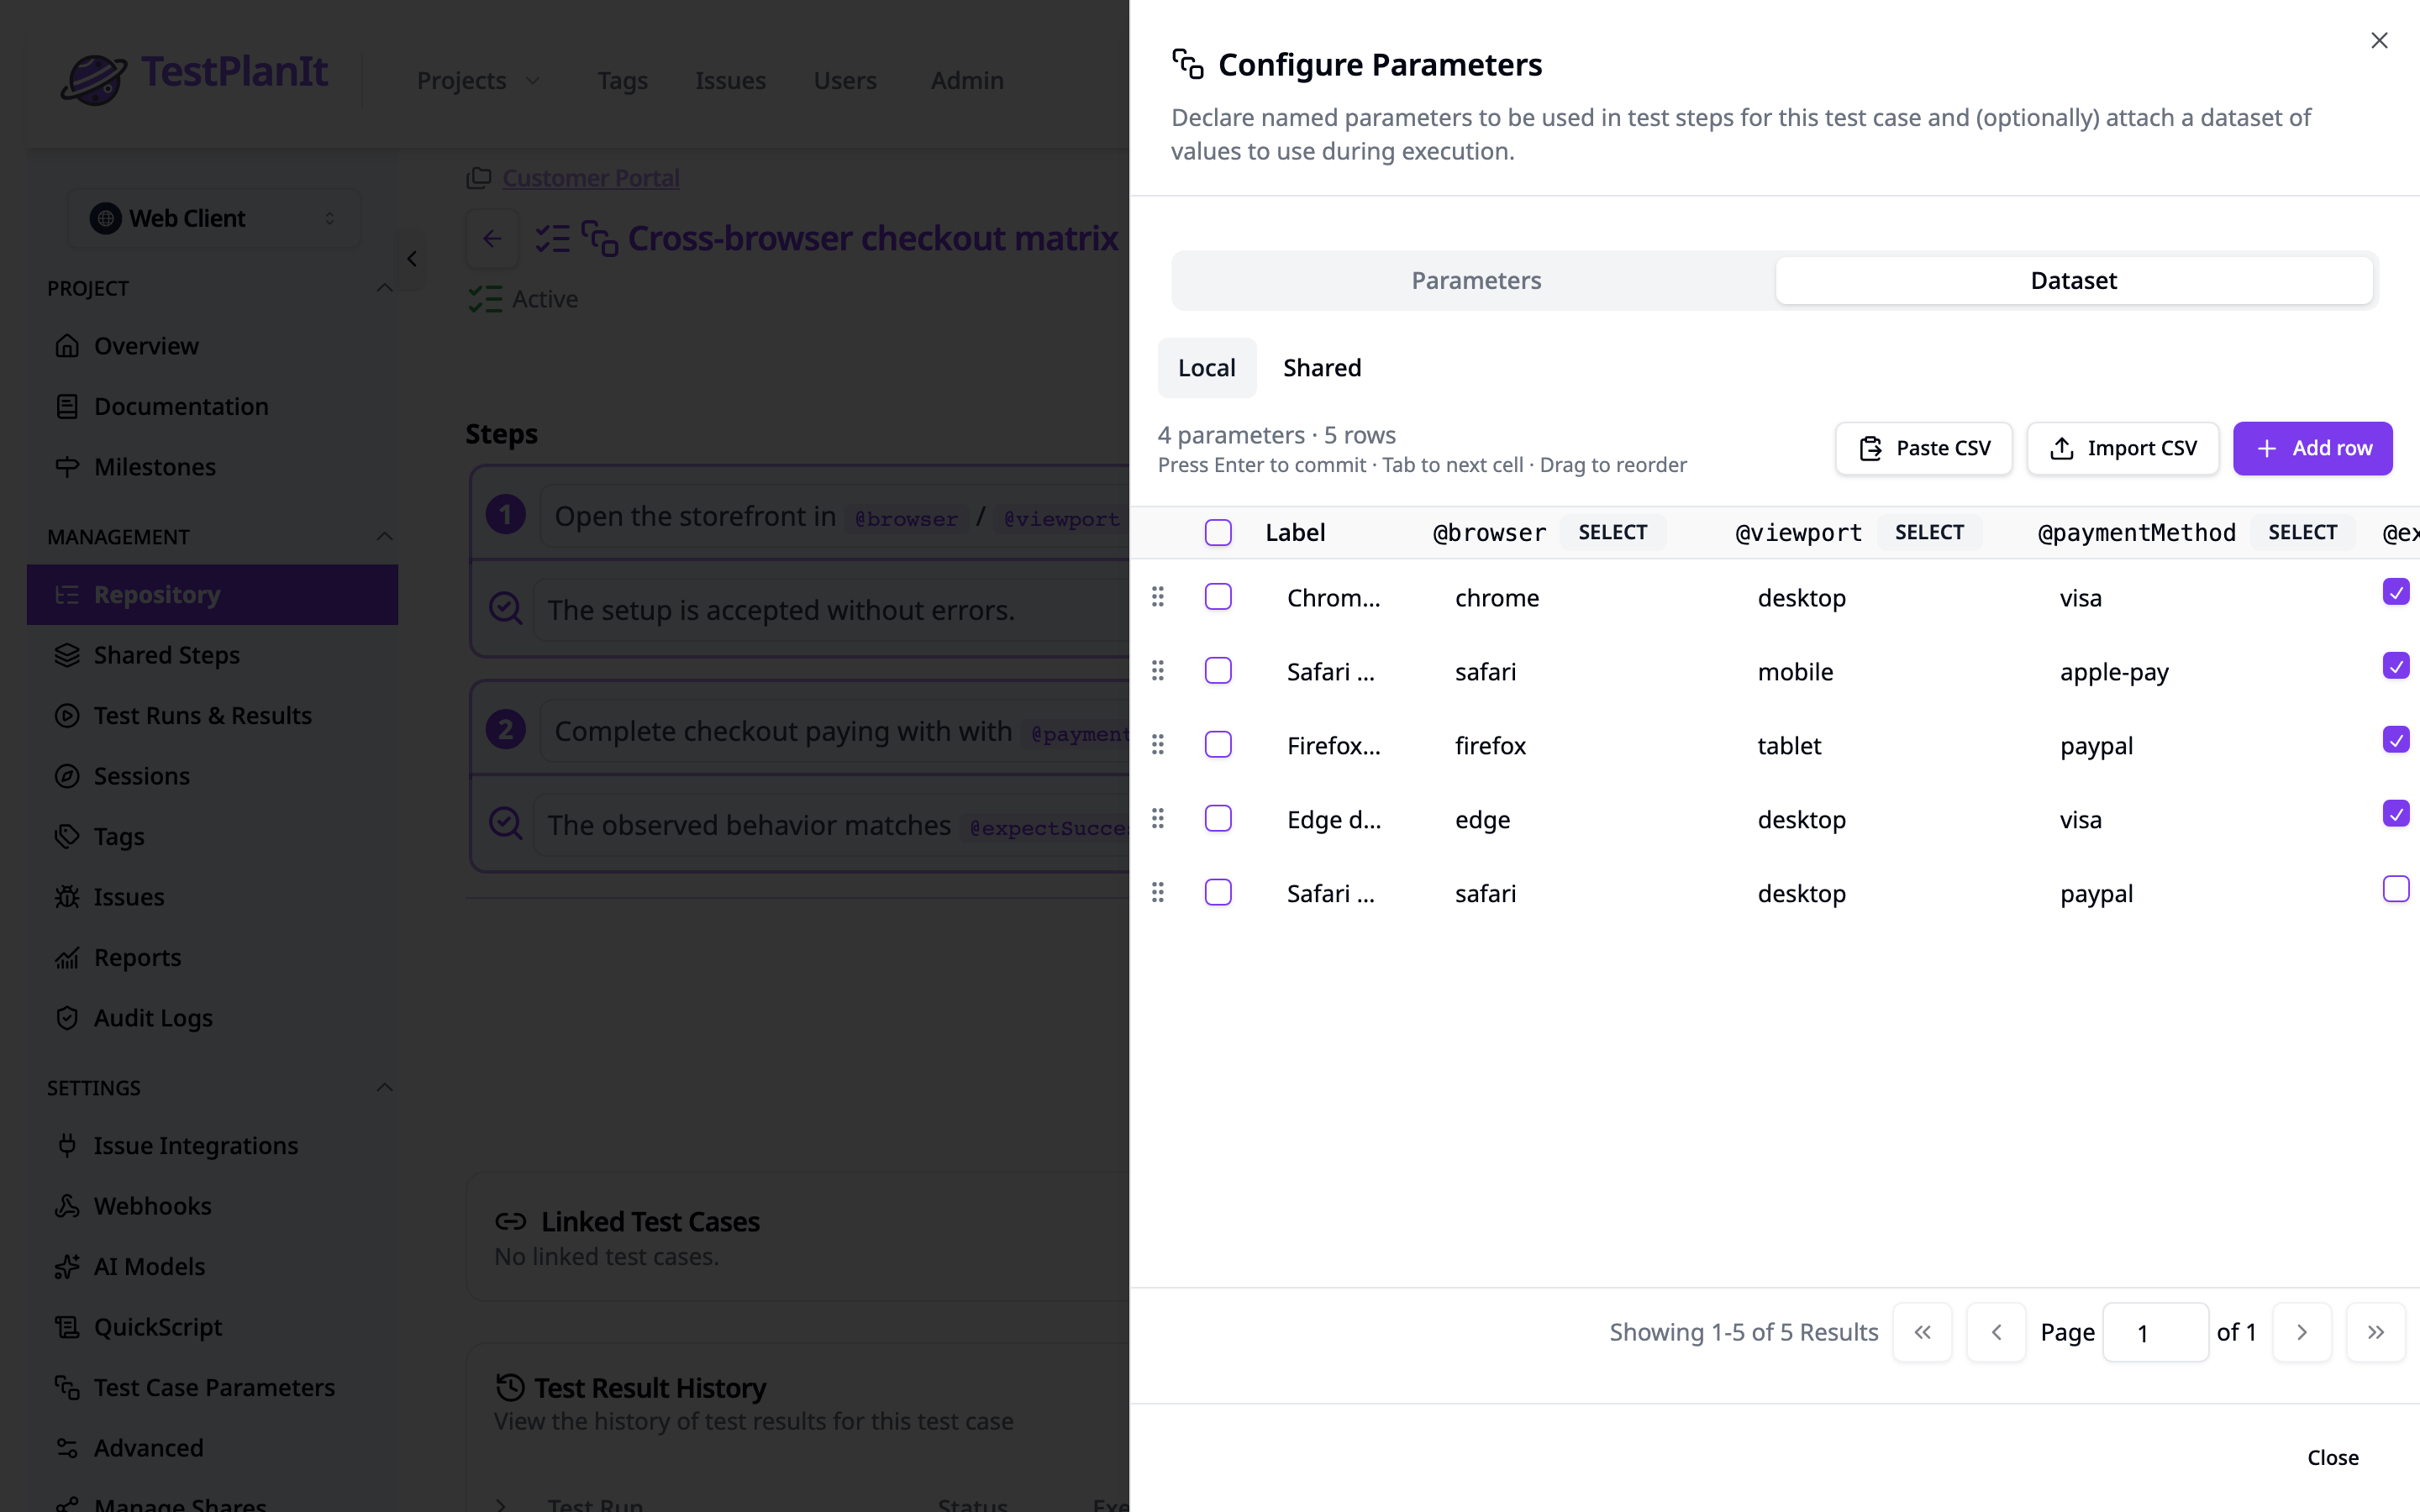Open the Projects dropdown in top navigation

tap(478, 80)
